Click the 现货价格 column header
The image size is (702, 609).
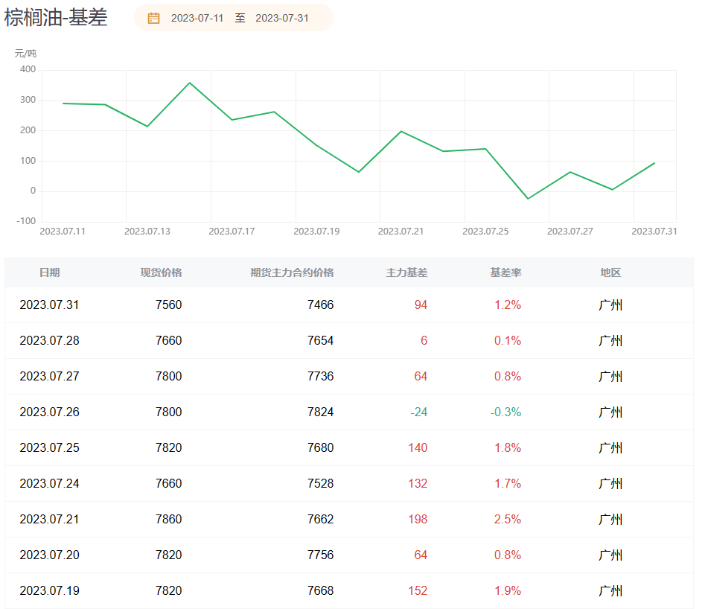coord(162,272)
